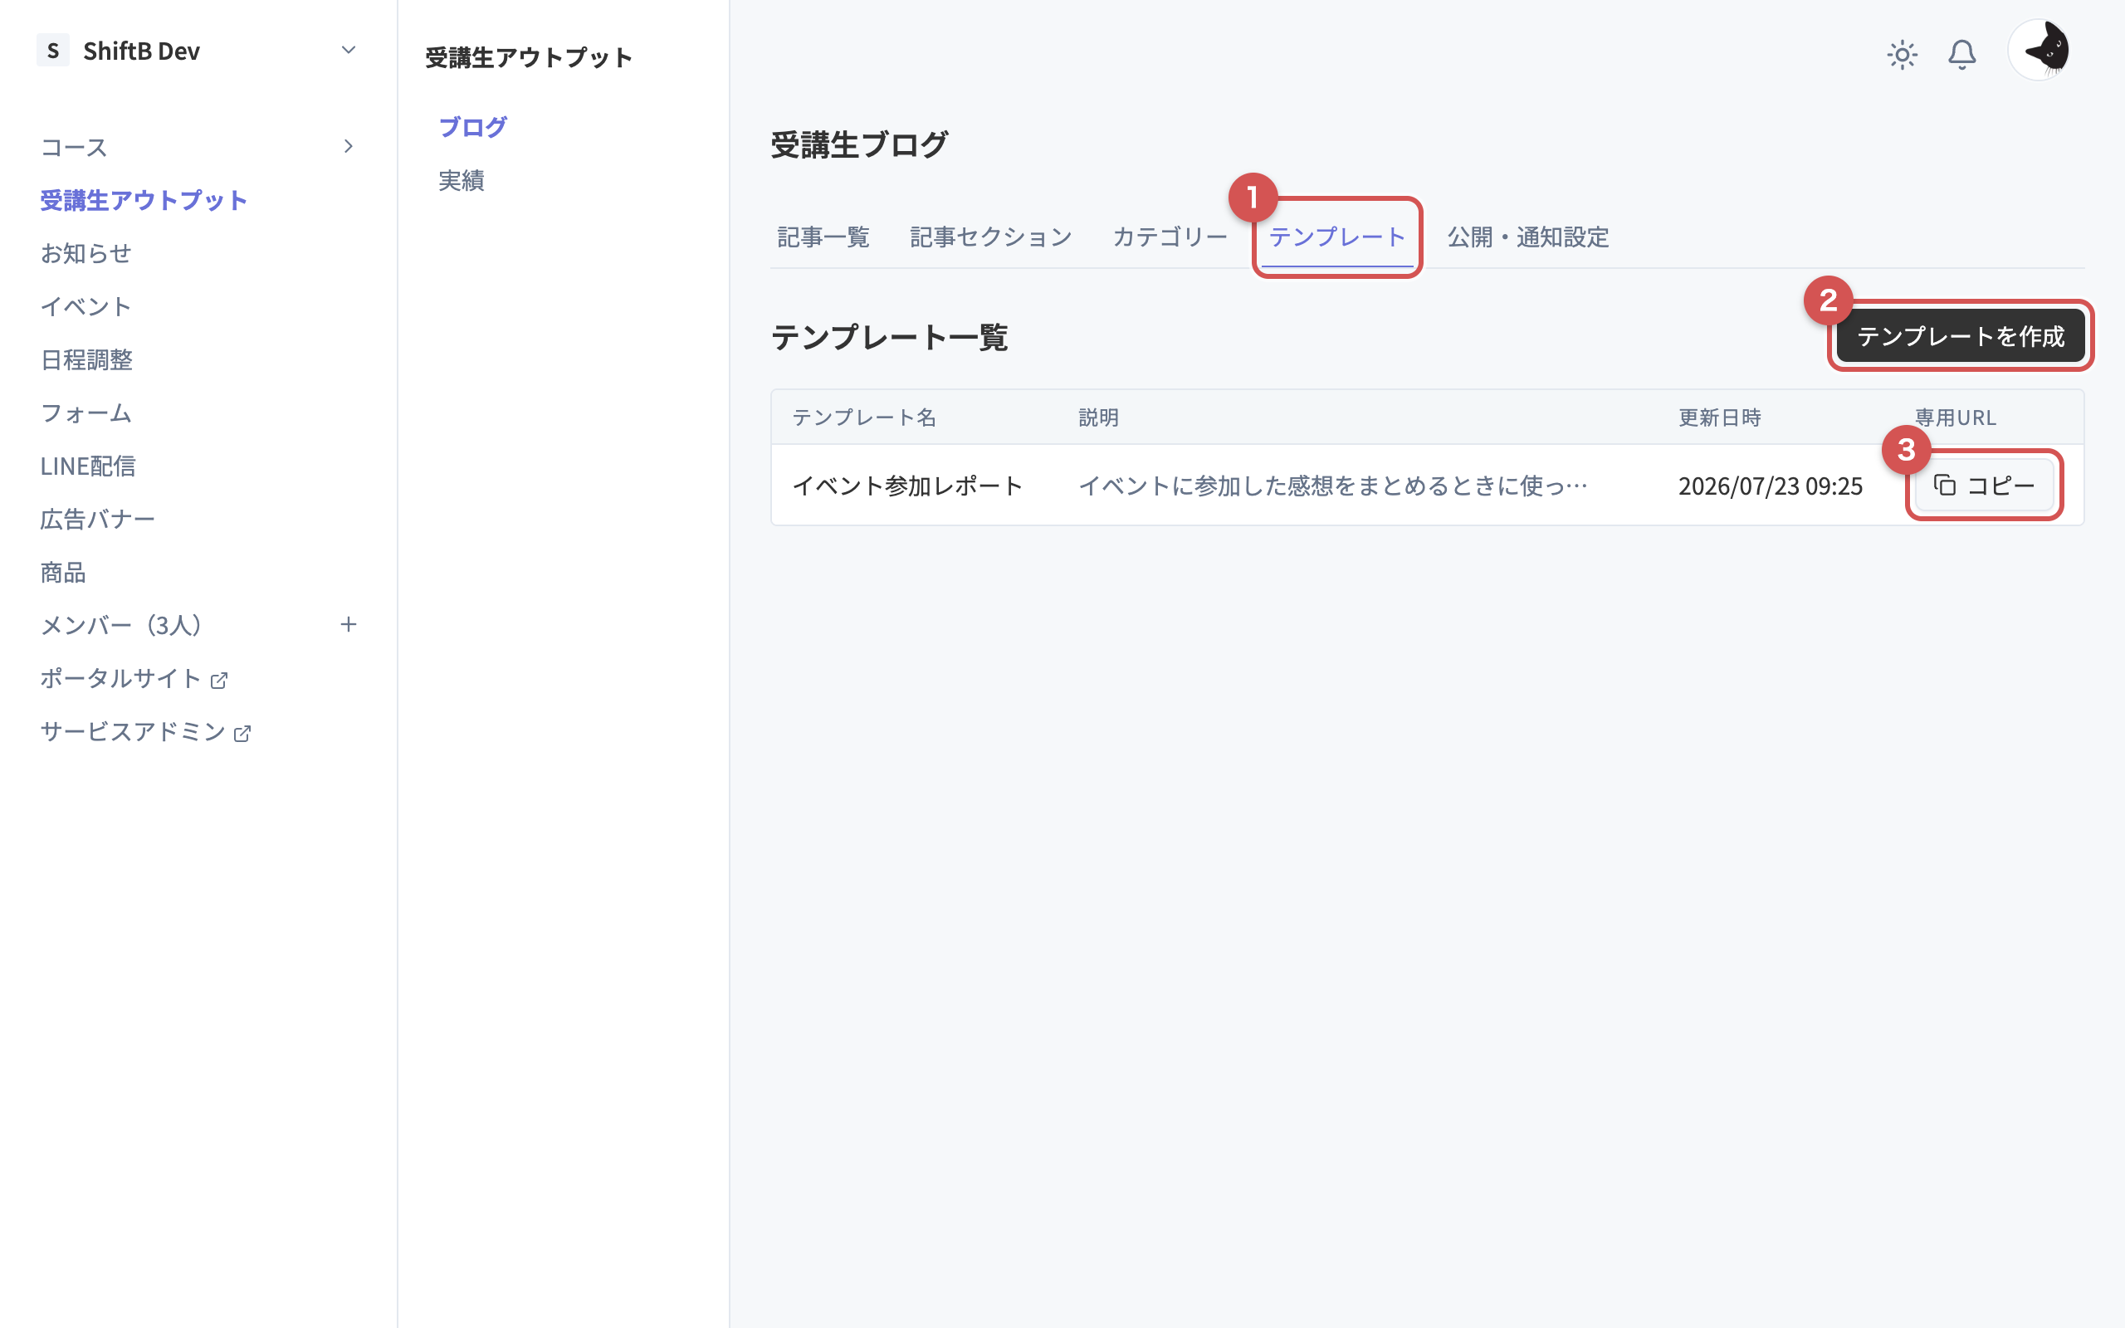Open 日程調整 in the sidebar
Screen dimensions: 2125x1328
[x=86, y=359]
